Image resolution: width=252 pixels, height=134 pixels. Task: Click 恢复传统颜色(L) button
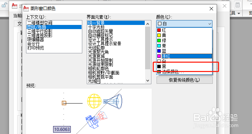[x=185, y=80]
